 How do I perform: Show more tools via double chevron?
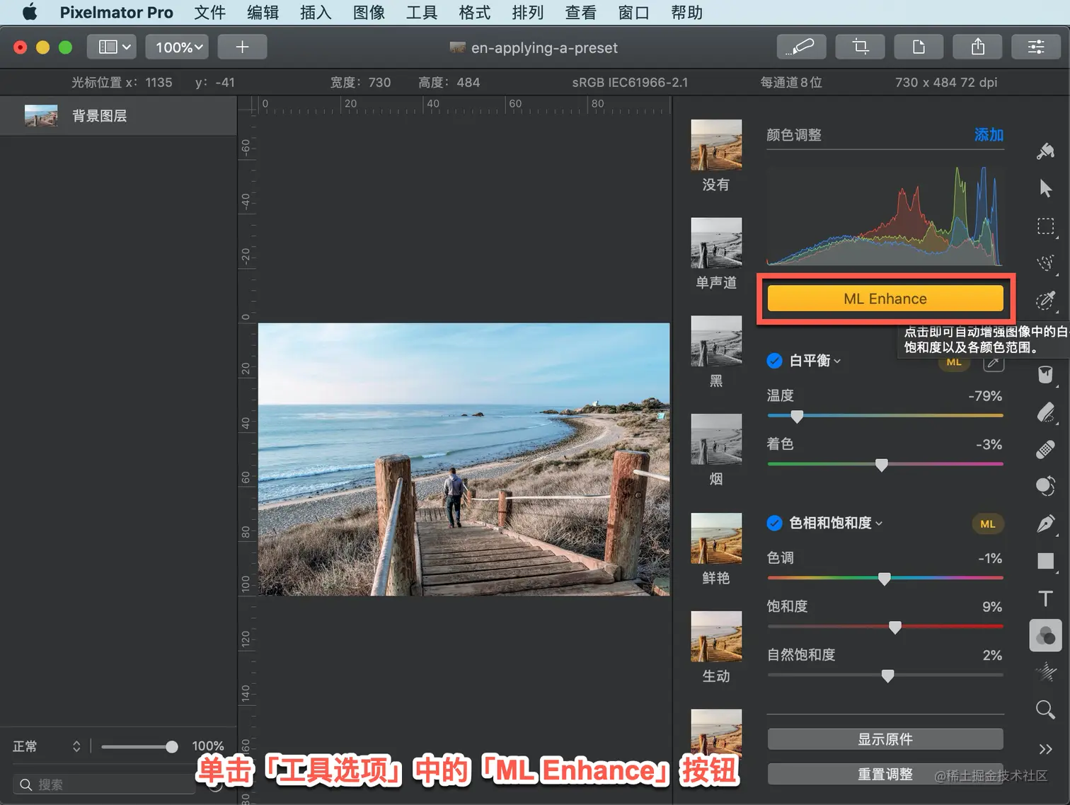(x=1045, y=749)
